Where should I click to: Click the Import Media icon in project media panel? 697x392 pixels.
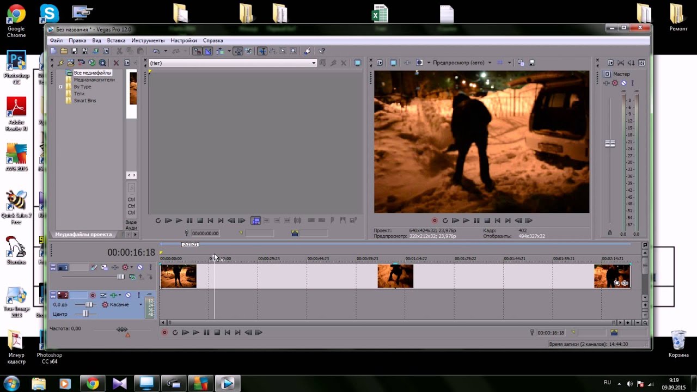tap(71, 63)
